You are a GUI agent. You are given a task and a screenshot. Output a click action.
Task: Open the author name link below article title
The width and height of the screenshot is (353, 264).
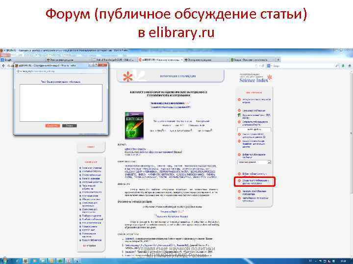pyautogui.click(x=168, y=103)
